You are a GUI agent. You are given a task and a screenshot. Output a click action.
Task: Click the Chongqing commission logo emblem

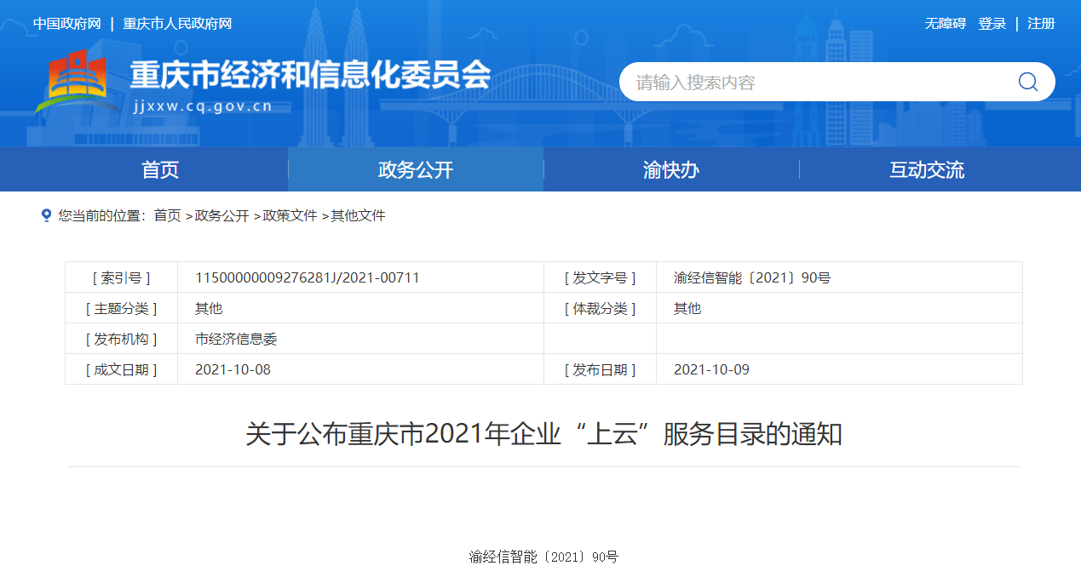pyautogui.click(x=75, y=82)
